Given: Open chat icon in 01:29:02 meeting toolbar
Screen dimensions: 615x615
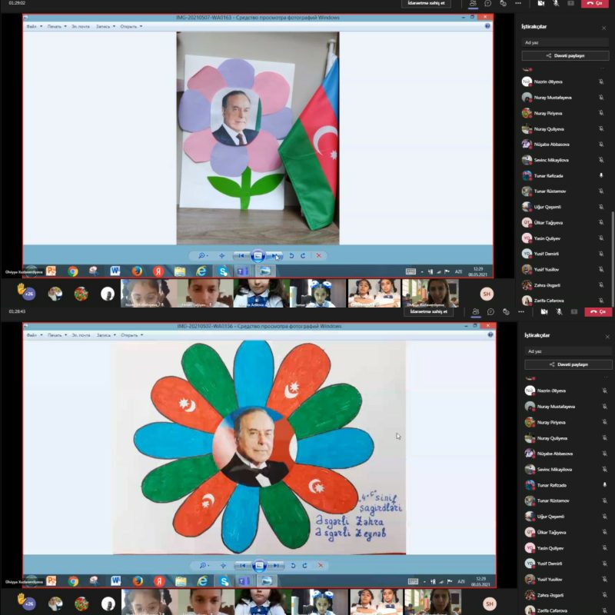Looking at the screenshot, I should click(x=488, y=3).
